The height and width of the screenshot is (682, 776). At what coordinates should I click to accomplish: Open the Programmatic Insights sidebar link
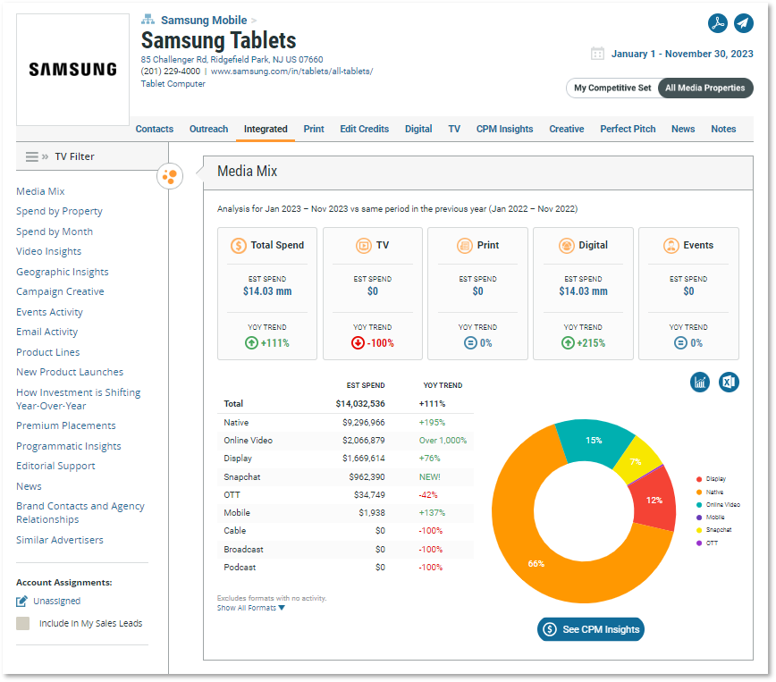[68, 446]
